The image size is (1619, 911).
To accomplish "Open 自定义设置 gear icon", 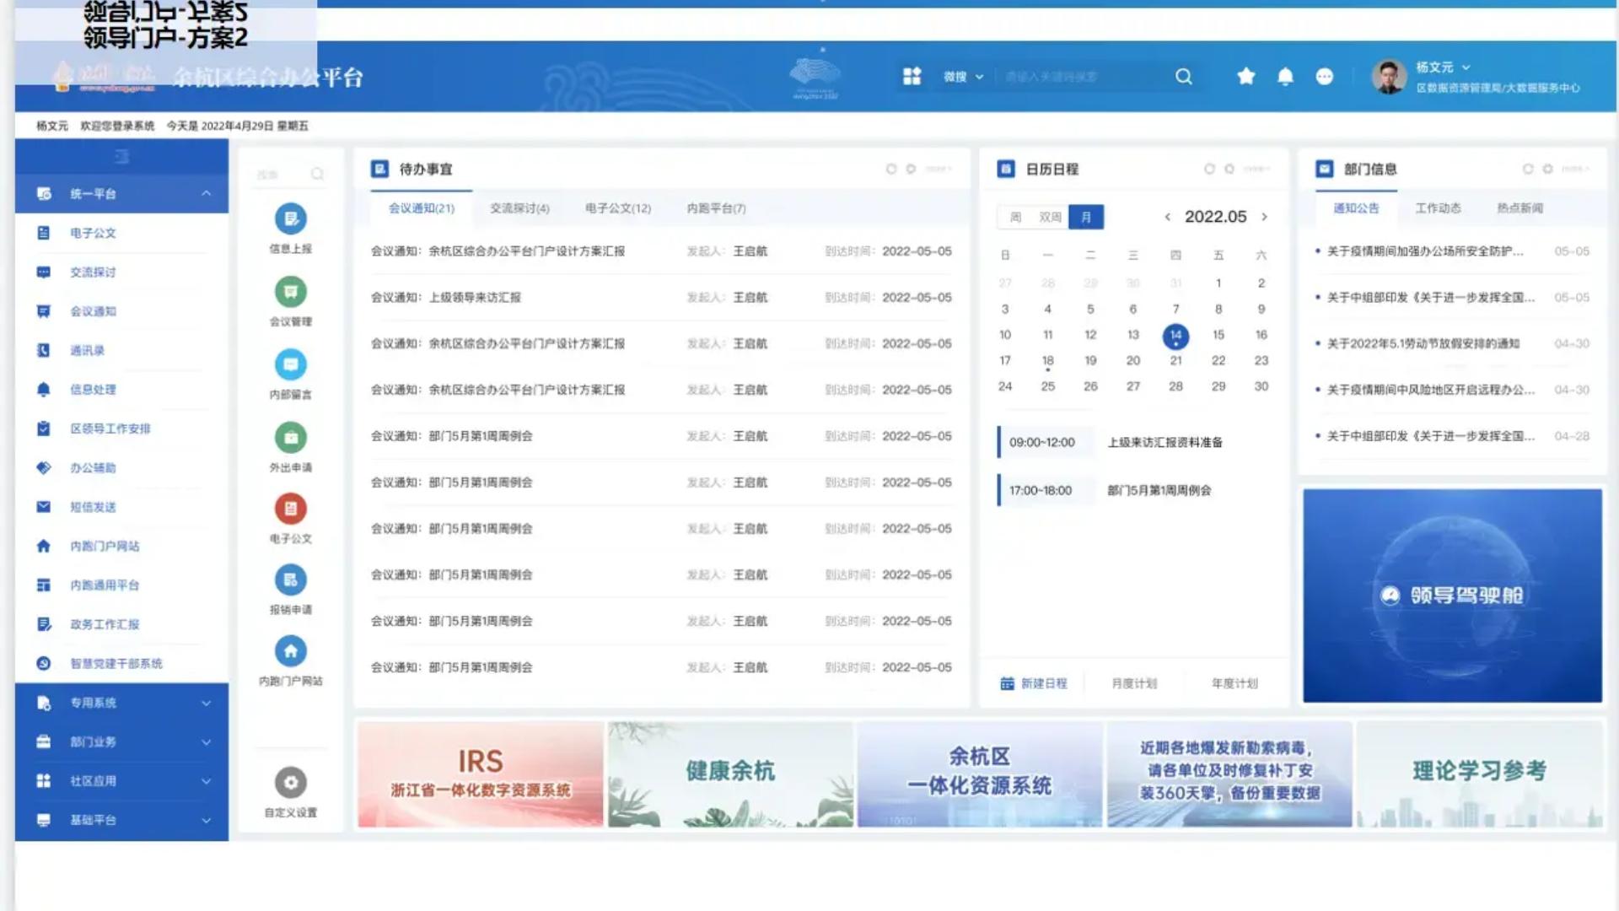I will [291, 783].
